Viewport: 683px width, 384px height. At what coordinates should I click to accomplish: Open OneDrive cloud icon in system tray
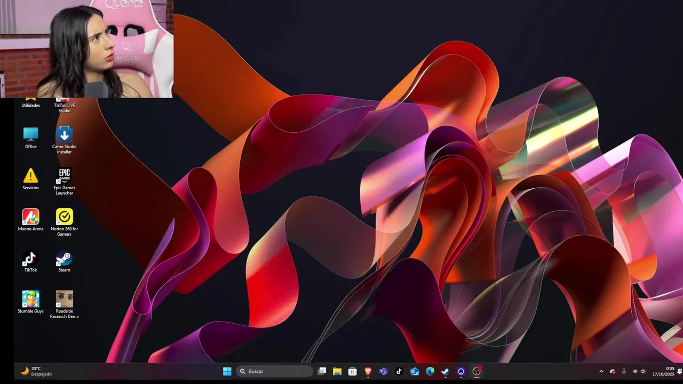(613, 371)
